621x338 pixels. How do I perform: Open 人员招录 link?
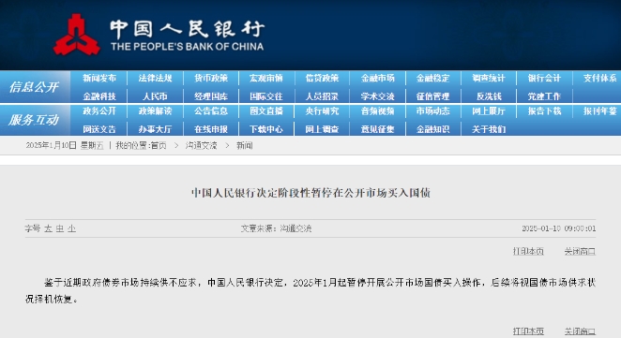pos(322,96)
